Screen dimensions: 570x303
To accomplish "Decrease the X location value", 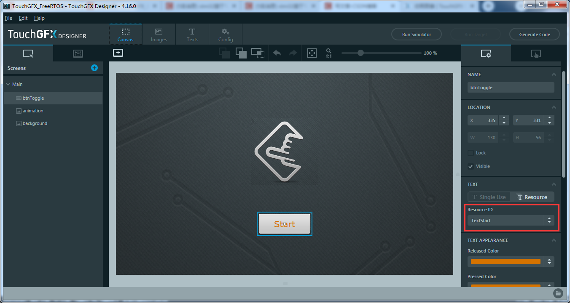I will point(504,123).
